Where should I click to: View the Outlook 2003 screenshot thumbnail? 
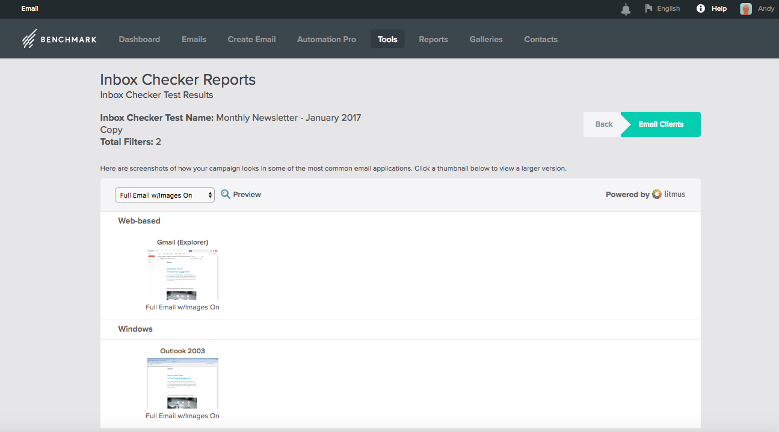pyautogui.click(x=182, y=383)
